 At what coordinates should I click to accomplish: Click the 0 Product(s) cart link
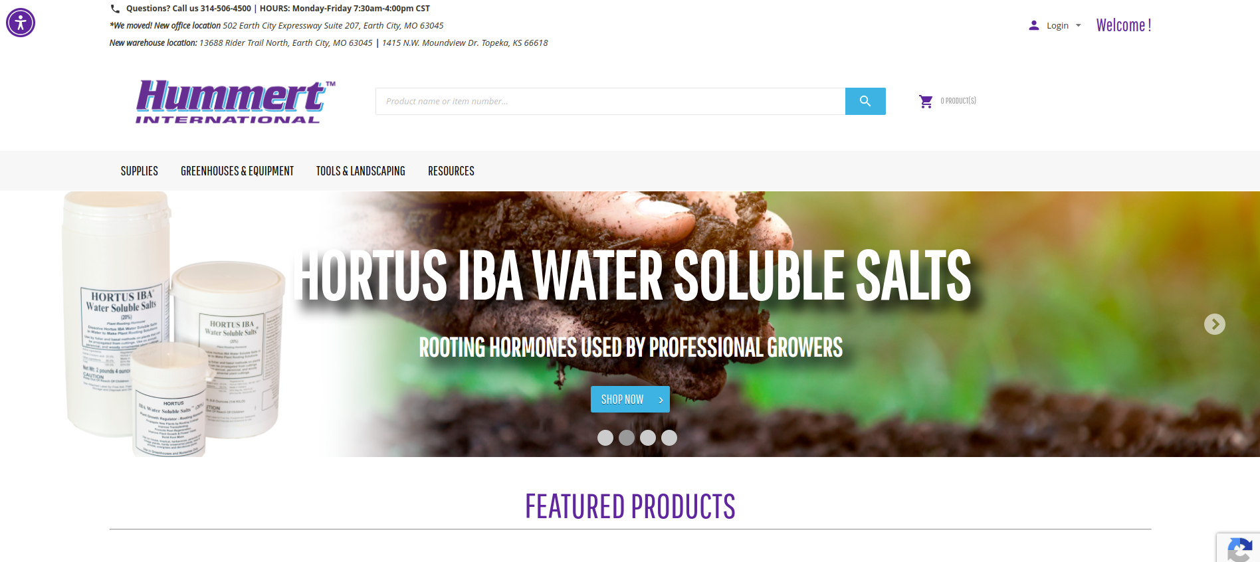(x=958, y=101)
